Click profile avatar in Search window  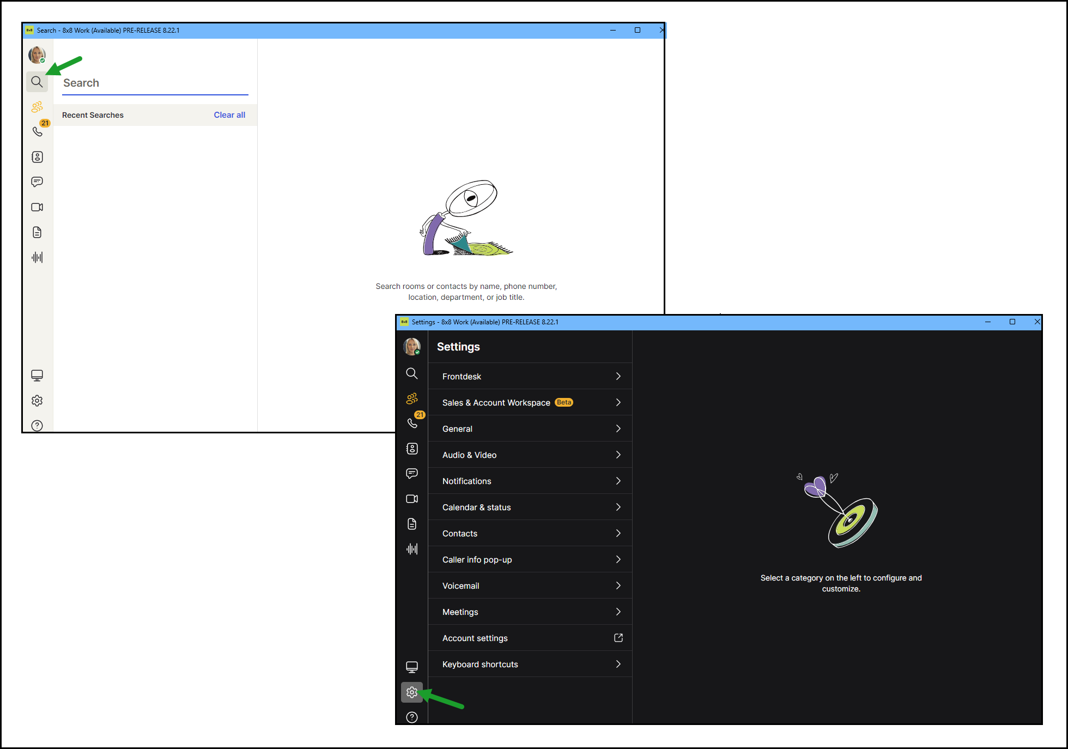(x=37, y=55)
